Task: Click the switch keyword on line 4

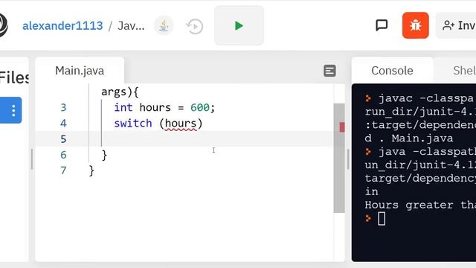Action: click(x=133, y=124)
